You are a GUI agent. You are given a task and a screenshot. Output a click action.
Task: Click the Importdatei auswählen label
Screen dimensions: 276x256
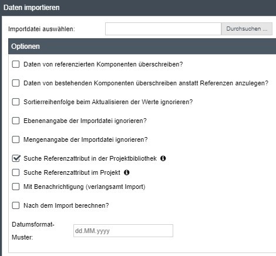click(42, 29)
